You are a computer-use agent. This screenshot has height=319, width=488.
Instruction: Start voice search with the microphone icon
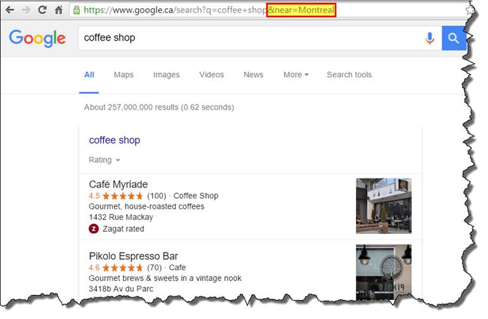pos(430,38)
